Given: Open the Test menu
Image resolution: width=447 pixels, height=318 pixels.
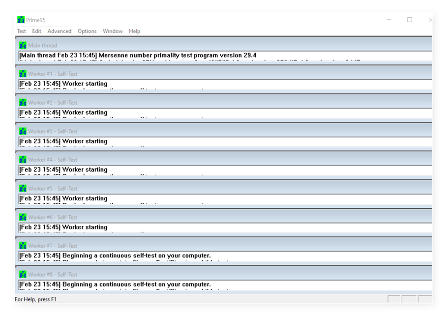Looking at the screenshot, I should point(22,31).
